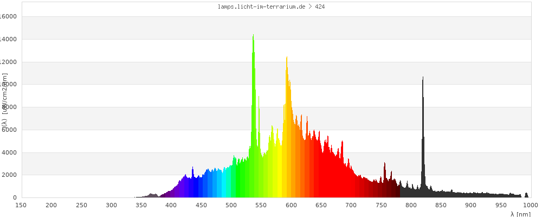Click the x-axis label 500
542x217 pixels.
(x=231, y=205)
